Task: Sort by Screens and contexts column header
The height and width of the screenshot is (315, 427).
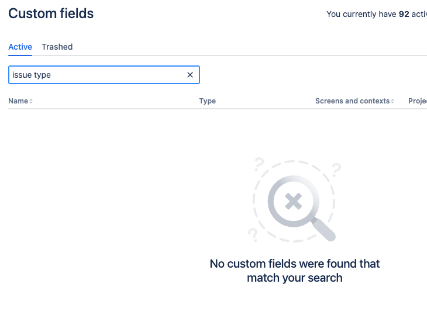Action: click(352, 101)
